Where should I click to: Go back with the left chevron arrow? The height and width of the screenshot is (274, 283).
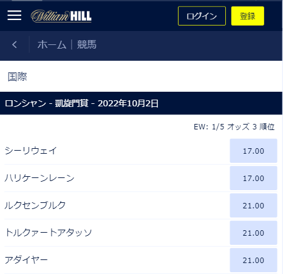tap(15, 44)
